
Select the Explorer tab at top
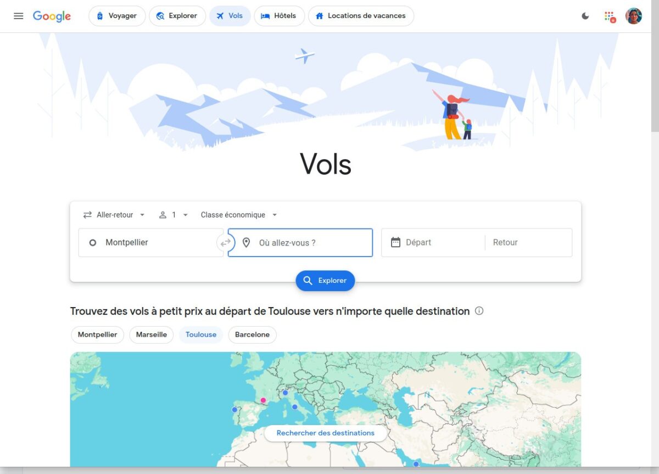pyautogui.click(x=177, y=16)
